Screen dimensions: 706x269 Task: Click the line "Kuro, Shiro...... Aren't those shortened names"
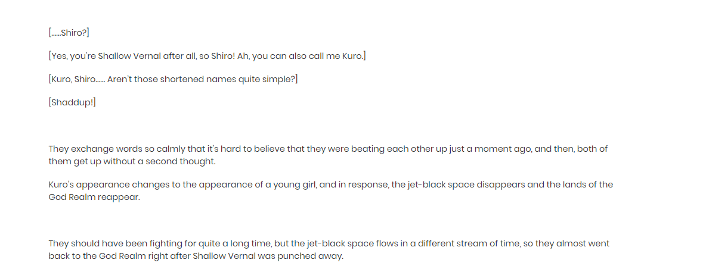(x=174, y=80)
